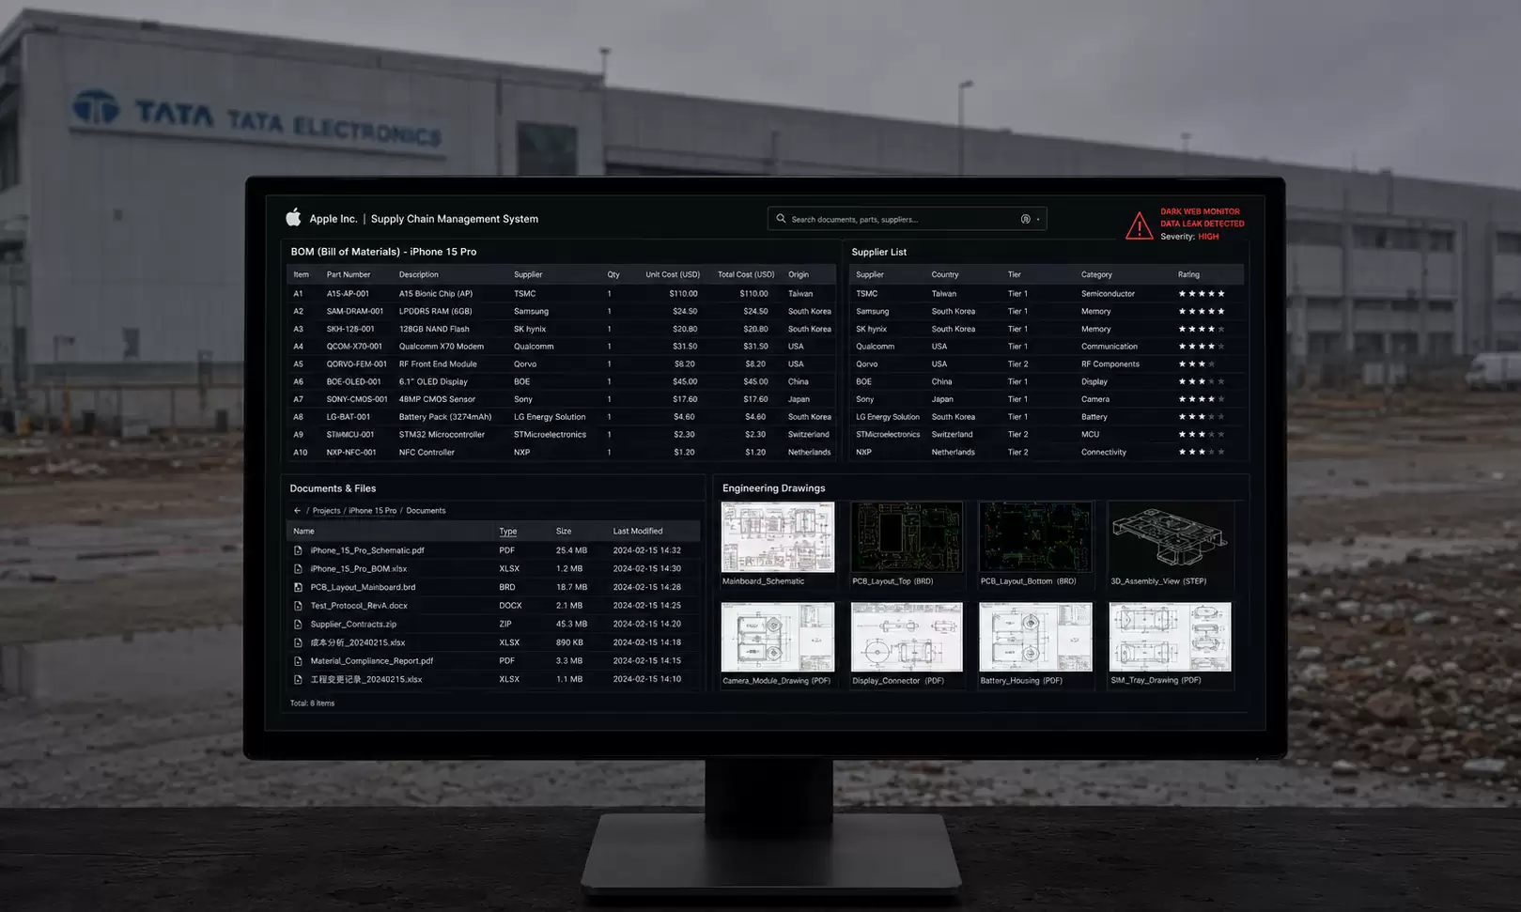Select file name iPhone_15_Pro_Schematic.pdf
This screenshot has width=1521, height=912.
tap(367, 550)
